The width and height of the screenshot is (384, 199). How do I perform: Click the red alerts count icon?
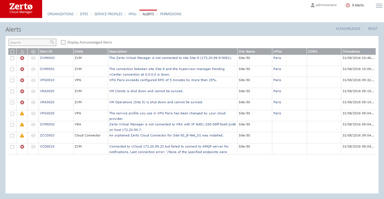pyautogui.click(x=348, y=5)
